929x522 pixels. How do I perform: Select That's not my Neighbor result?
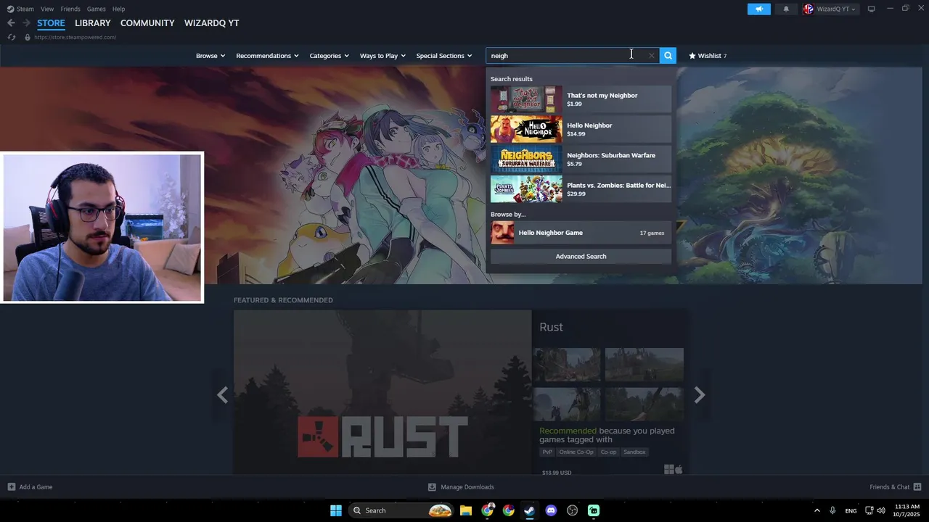pyautogui.click(x=581, y=99)
